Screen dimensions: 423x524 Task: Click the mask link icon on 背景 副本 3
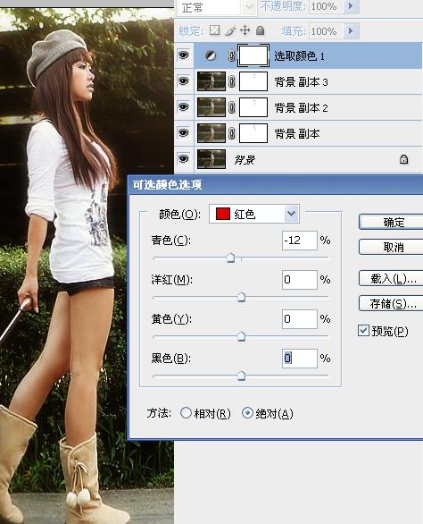click(x=231, y=81)
